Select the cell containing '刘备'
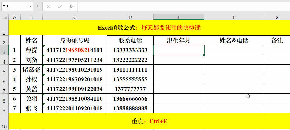 [x=32, y=60]
